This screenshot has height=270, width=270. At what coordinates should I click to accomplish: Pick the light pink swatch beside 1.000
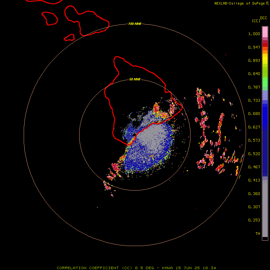(265, 32)
